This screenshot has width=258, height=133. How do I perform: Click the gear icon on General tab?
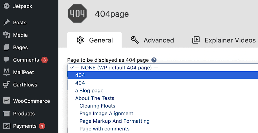point(80,40)
